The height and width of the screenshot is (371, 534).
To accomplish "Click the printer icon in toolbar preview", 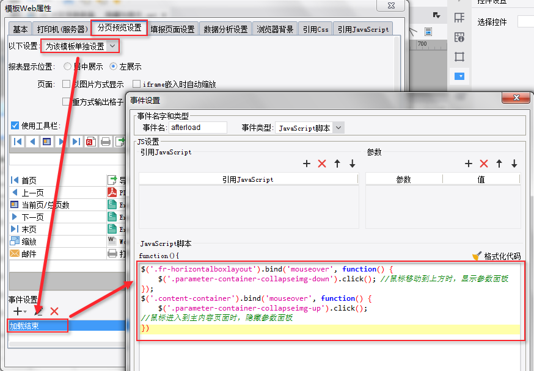I will (x=106, y=142).
